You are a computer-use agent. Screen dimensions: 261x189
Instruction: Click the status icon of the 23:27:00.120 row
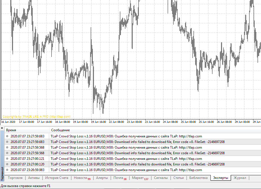coord(7,164)
